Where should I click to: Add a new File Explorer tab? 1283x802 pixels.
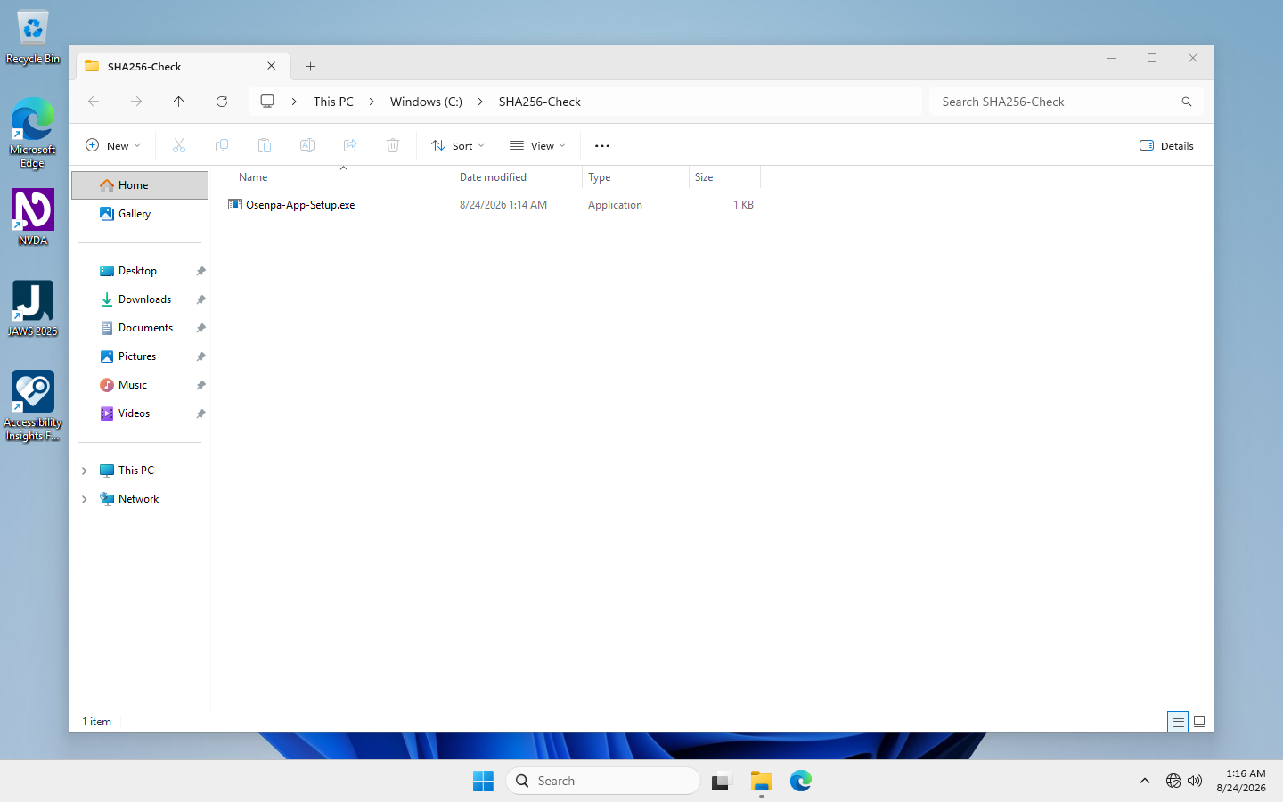[x=310, y=66]
